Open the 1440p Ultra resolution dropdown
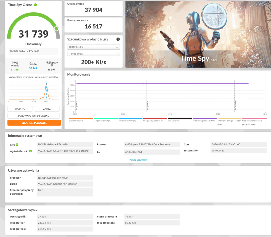This screenshot has width=271, height=237. pos(93,54)
